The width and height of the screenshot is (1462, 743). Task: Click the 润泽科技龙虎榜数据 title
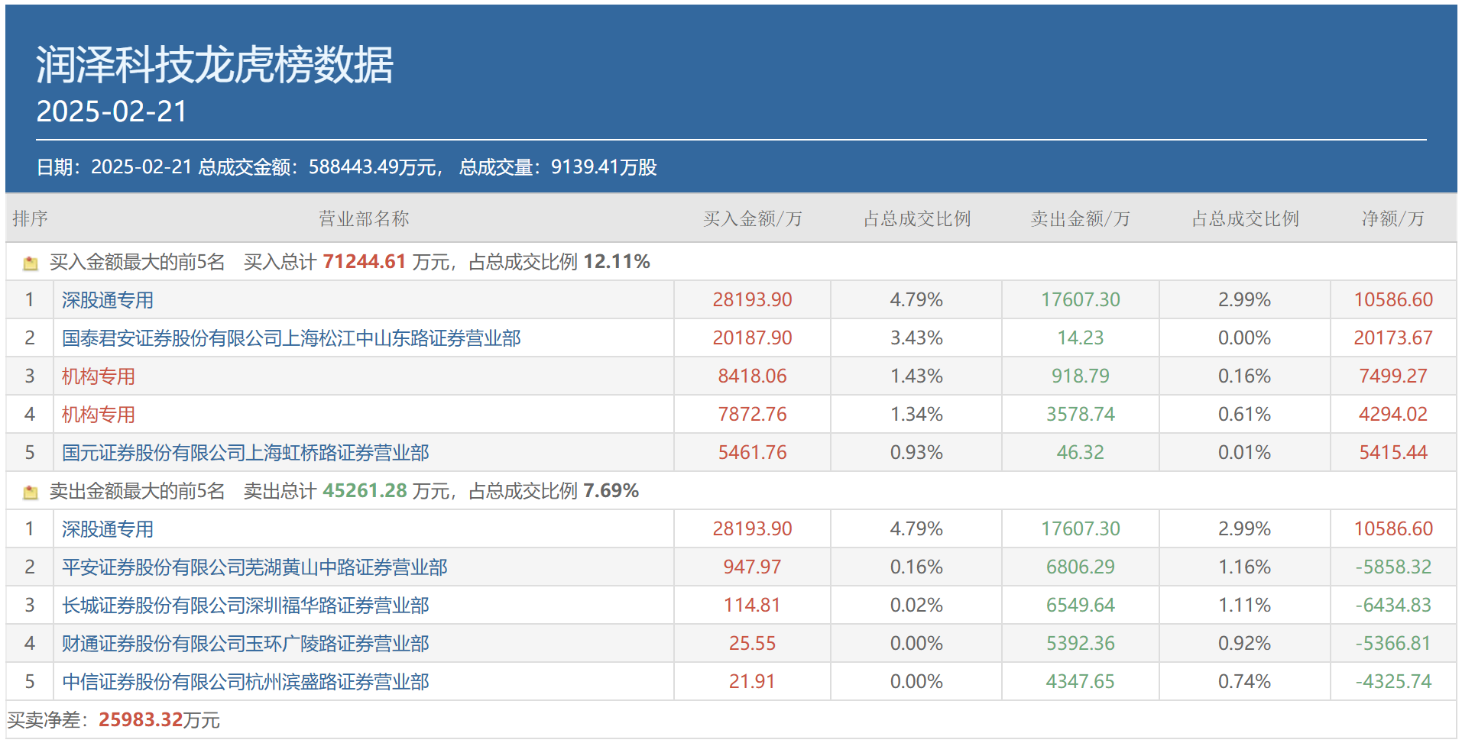(x=215, y=64)
